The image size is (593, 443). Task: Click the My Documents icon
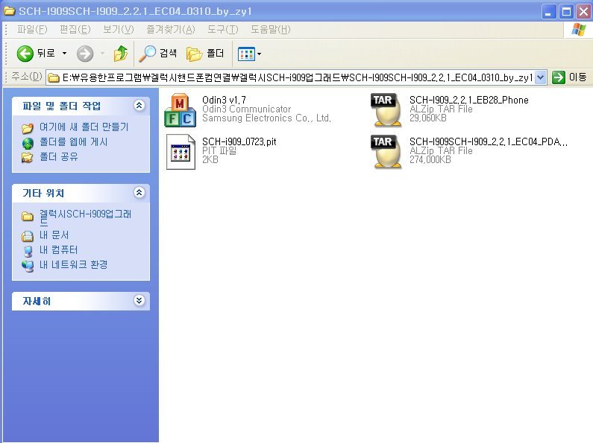point(28,236)
